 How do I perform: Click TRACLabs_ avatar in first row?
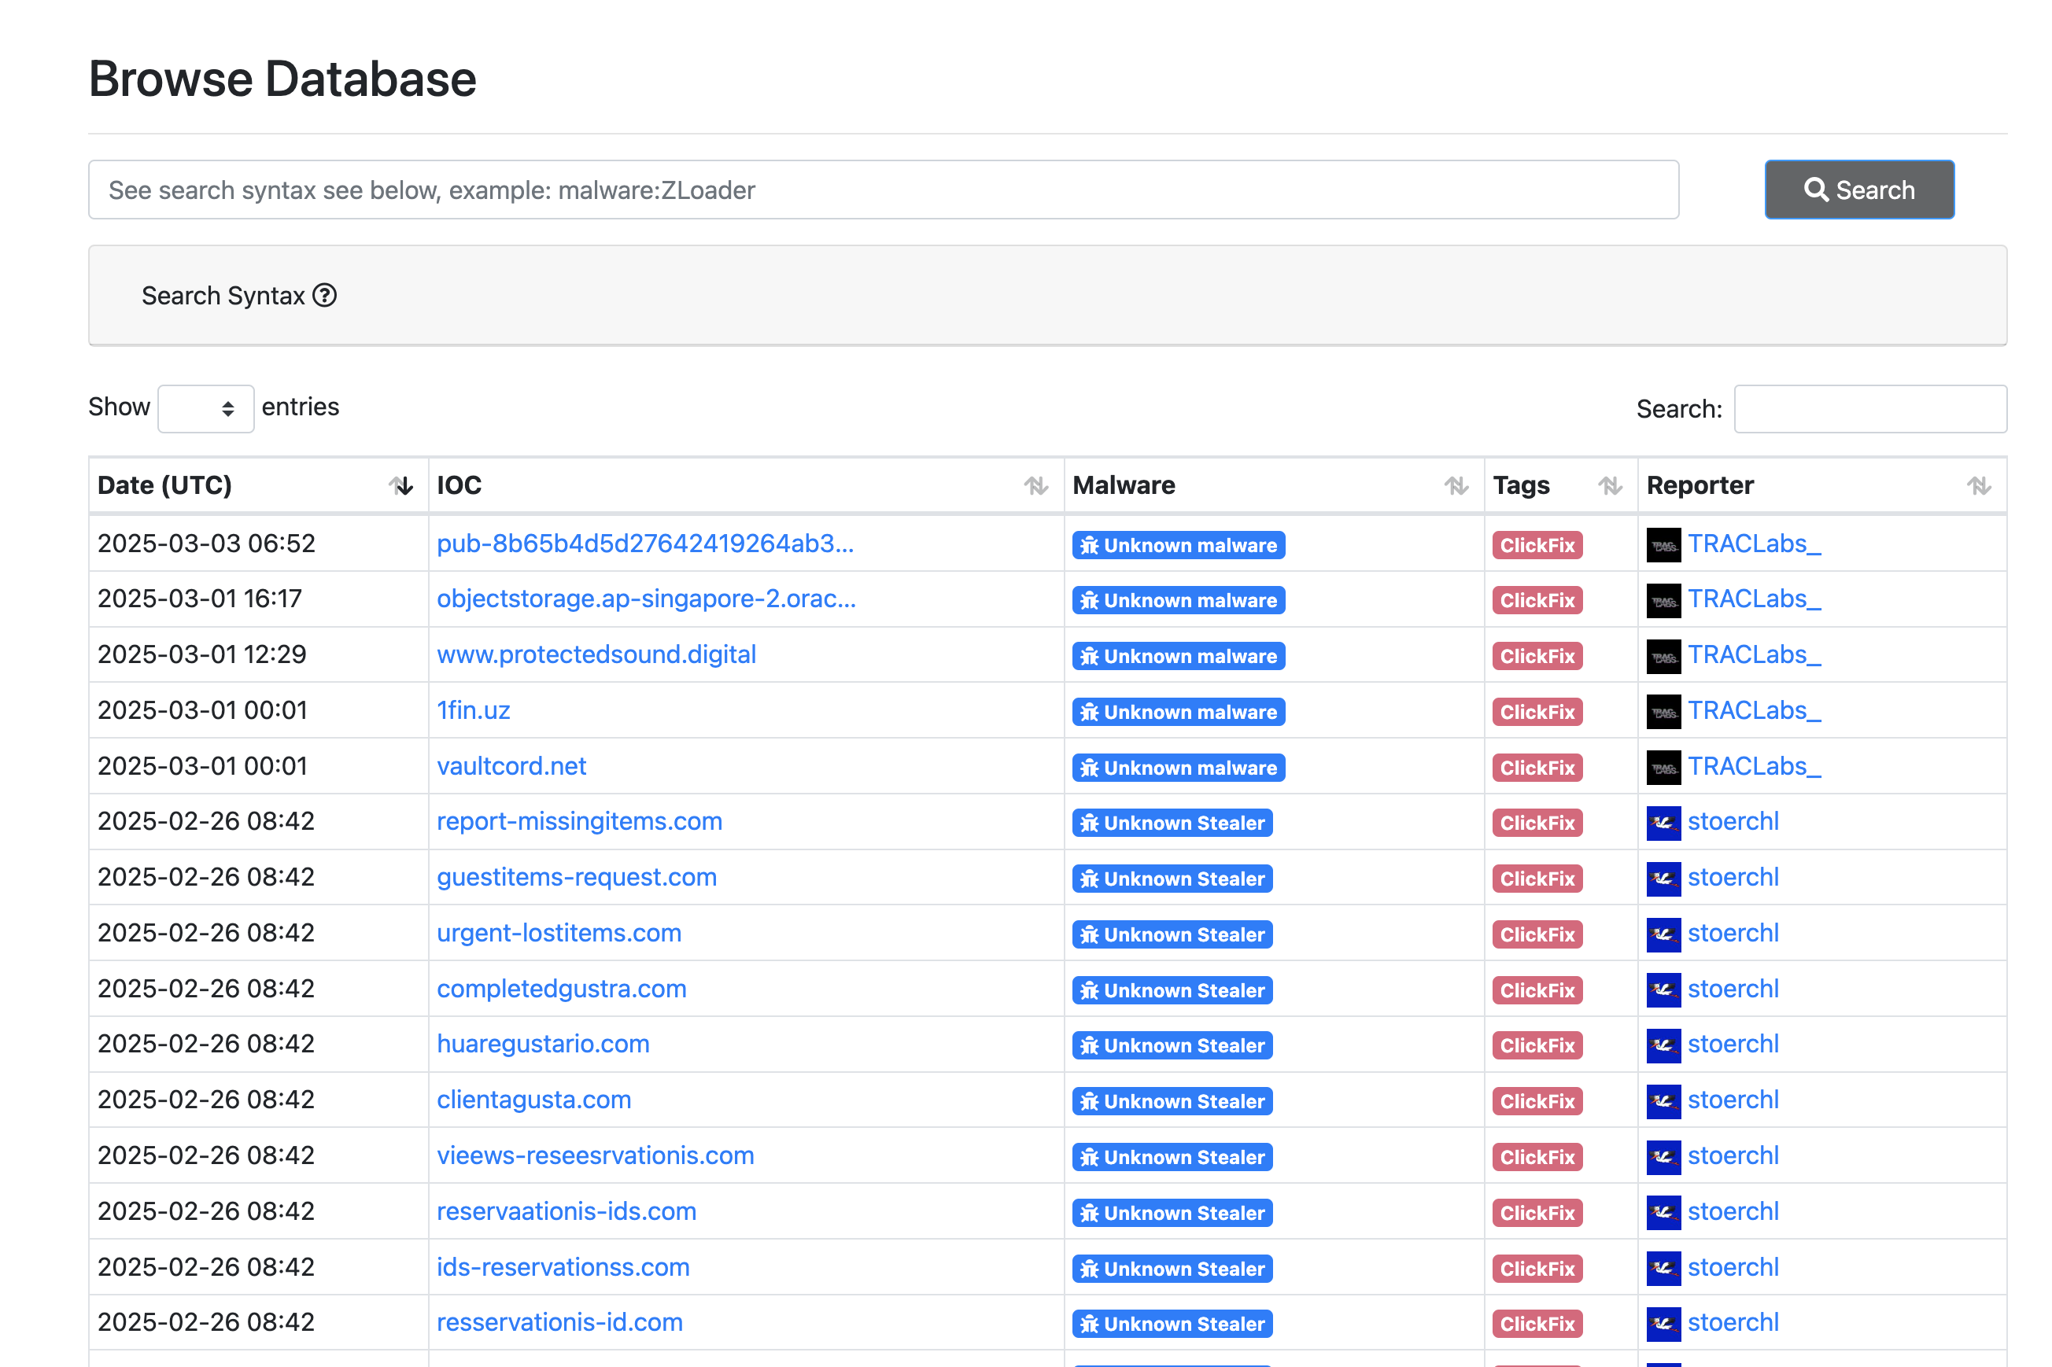click(1663, 545)
